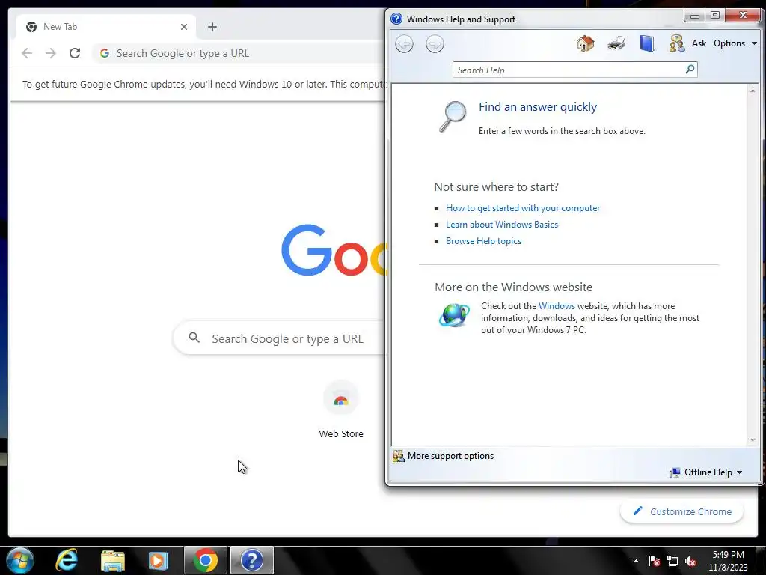Click the Action Center flag tray icon
This screenshot has height=575, width=766.
pyautogui.click(x=654, y=561)
